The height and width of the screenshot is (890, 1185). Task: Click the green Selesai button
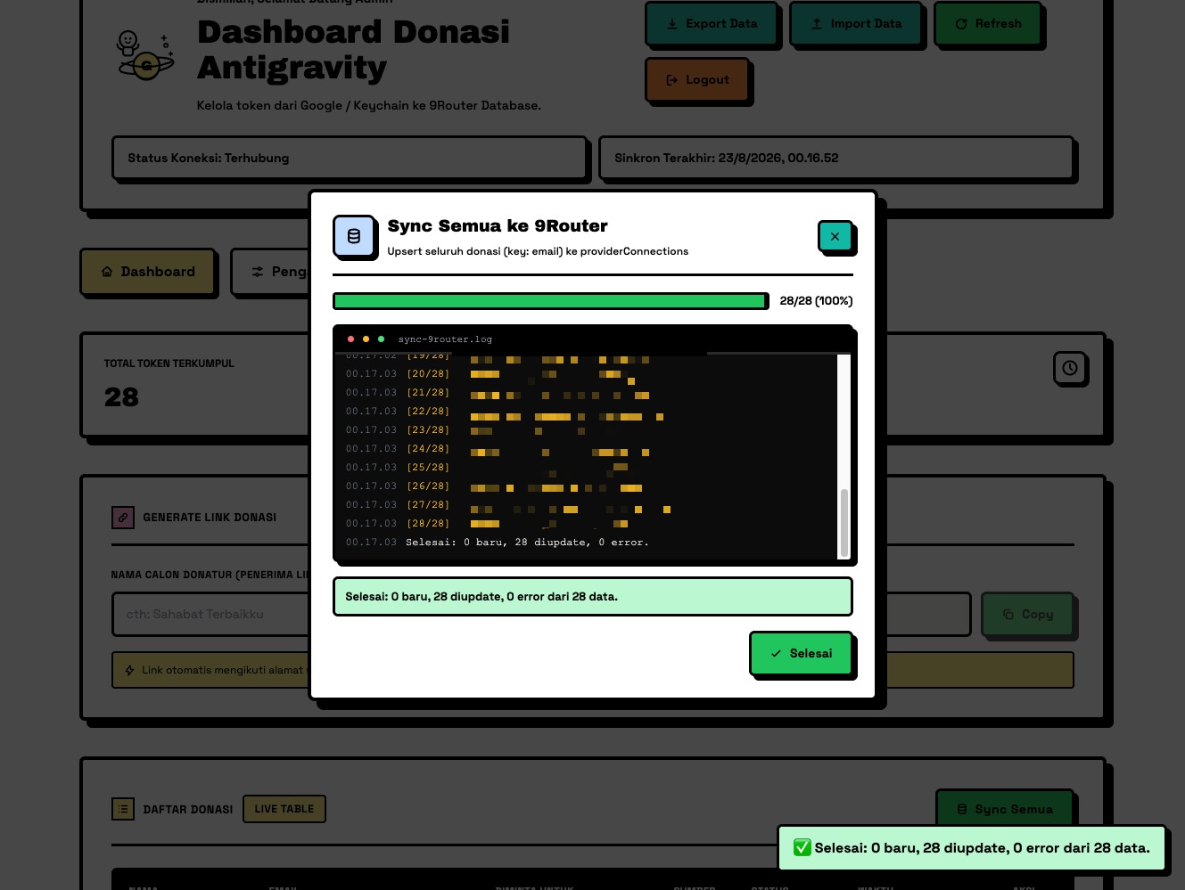pyautogui.click(x=801, y=653)
